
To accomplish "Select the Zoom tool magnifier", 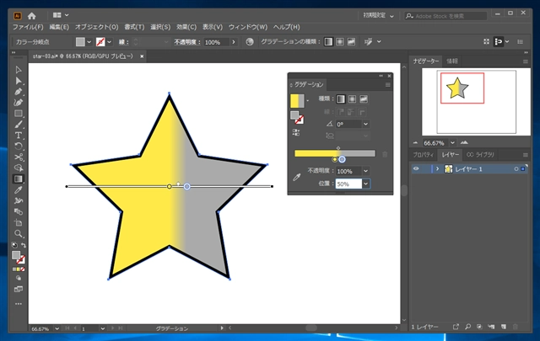I will [19, 234].
